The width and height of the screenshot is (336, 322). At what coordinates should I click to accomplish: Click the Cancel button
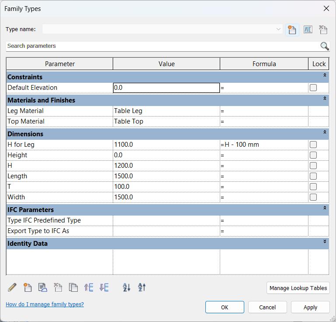pos(267,307)
